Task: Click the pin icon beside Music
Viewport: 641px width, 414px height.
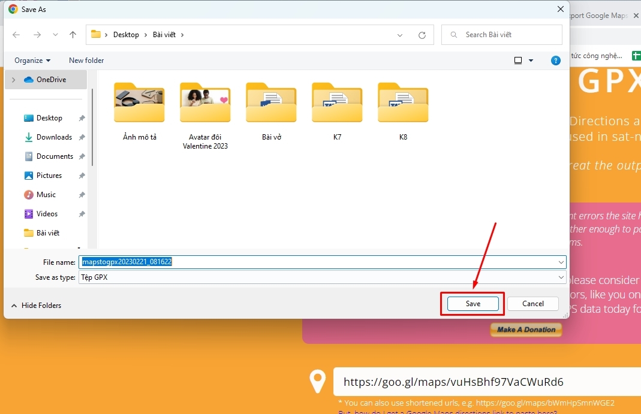Action: tap(82, 195)
